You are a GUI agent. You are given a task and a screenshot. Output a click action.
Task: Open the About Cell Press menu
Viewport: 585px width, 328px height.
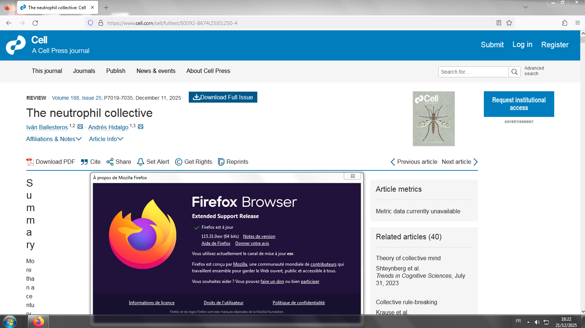pos(208,71)
